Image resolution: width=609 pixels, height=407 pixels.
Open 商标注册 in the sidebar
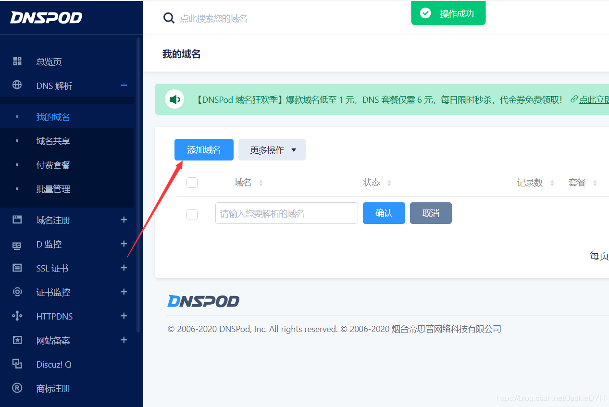pyautogui.click(x=53, y=388)
